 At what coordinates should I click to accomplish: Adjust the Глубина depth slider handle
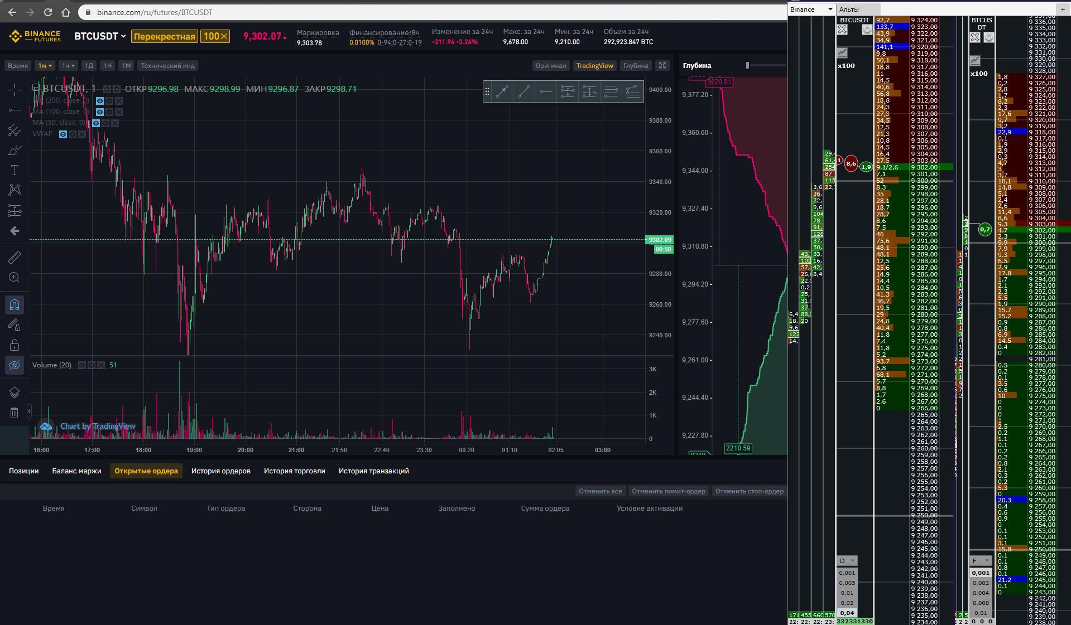[747, 65]
